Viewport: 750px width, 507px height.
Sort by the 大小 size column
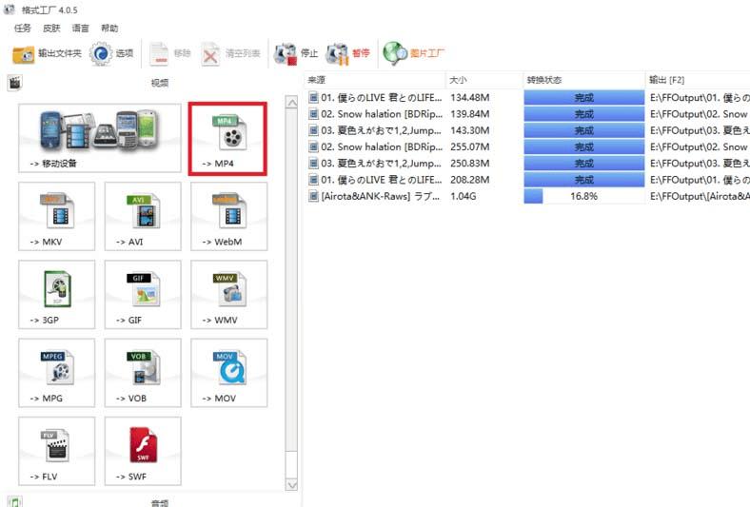(484, 80)
